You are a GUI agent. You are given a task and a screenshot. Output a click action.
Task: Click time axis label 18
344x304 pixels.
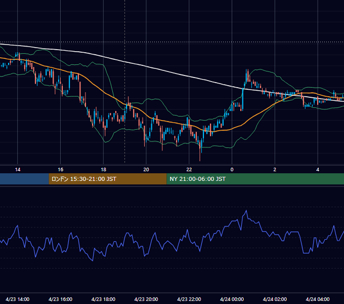[103, 170]
